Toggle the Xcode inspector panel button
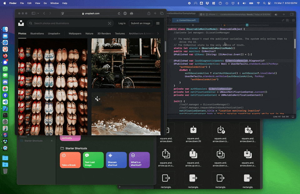 click(x=292, y=14)
